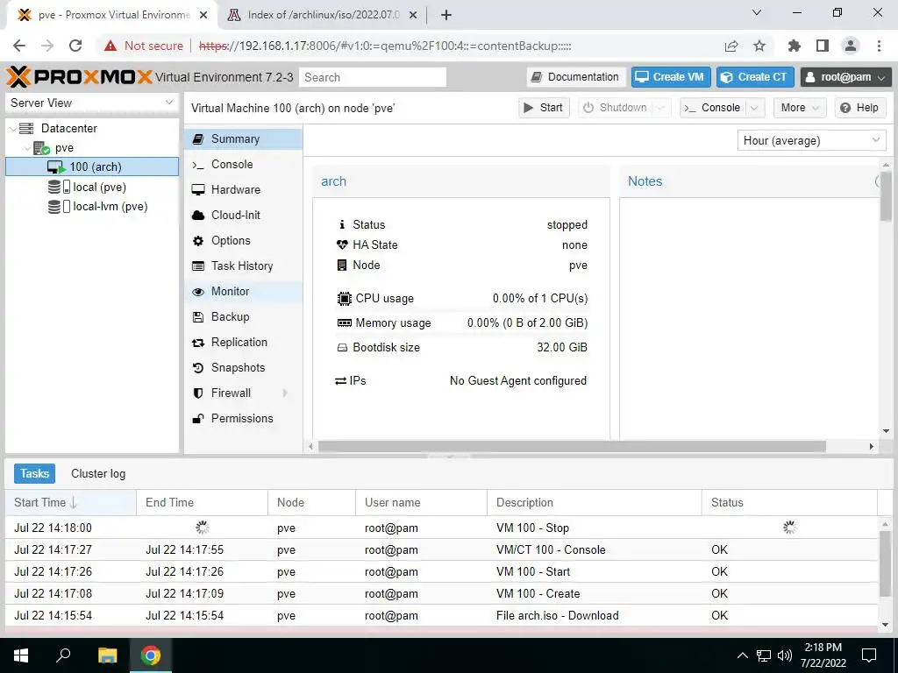The width and height of the screenshot is (898, 673).
Task: Click the Monitor eye icon
Action: point(198,291)
